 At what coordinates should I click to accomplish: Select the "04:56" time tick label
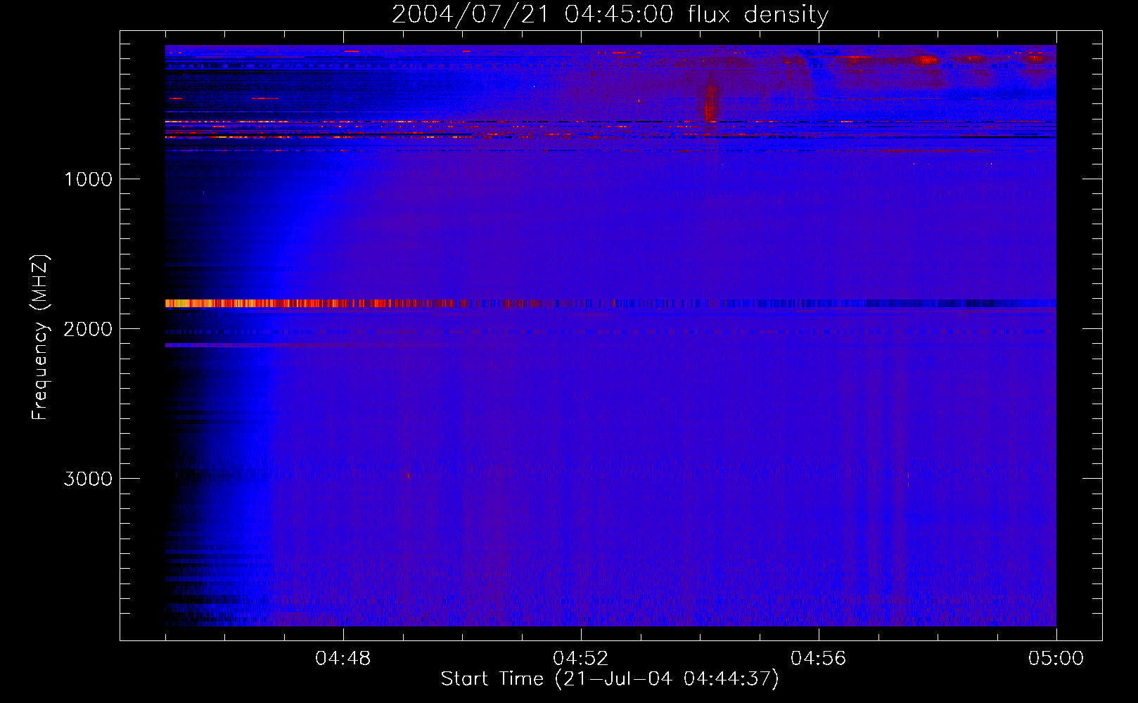tap(819, 659)
